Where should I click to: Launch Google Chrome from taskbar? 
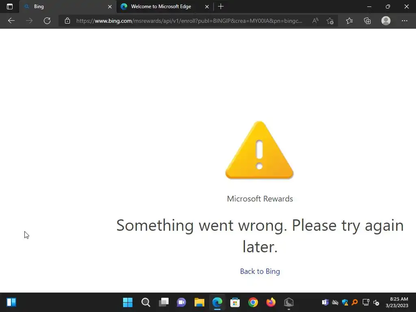tap(253, 302)
